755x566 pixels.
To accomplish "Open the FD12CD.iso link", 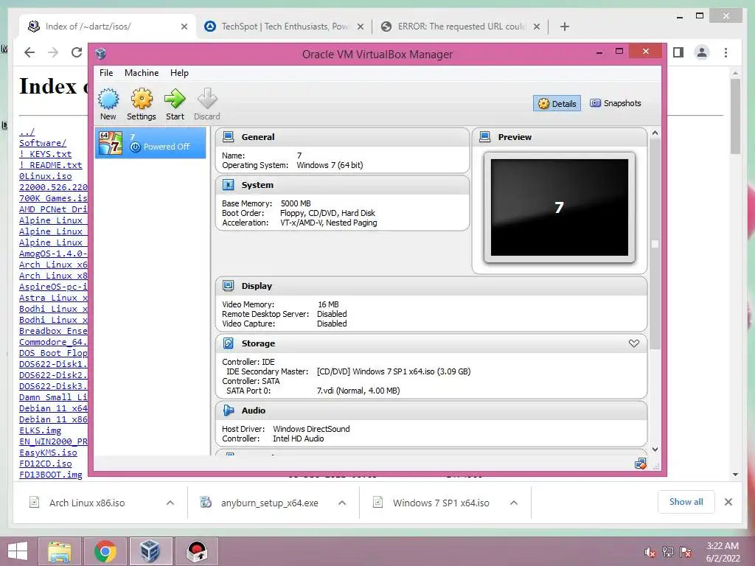I will pos(45,464).
